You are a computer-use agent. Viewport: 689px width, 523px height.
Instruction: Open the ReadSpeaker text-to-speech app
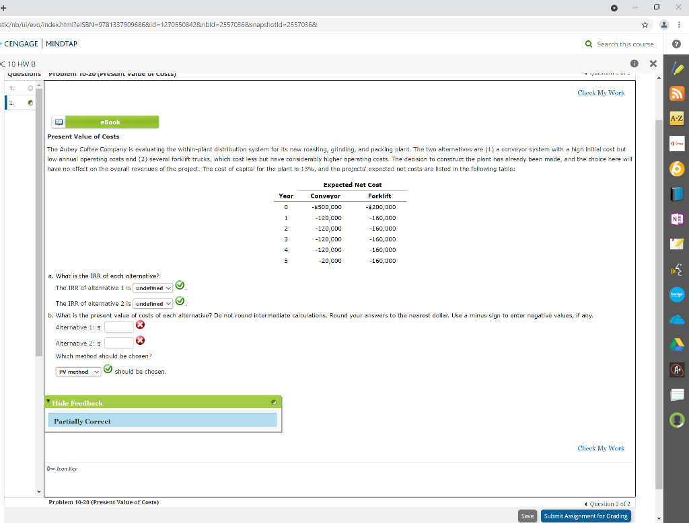pyautogui.click(x=677, y=269)
